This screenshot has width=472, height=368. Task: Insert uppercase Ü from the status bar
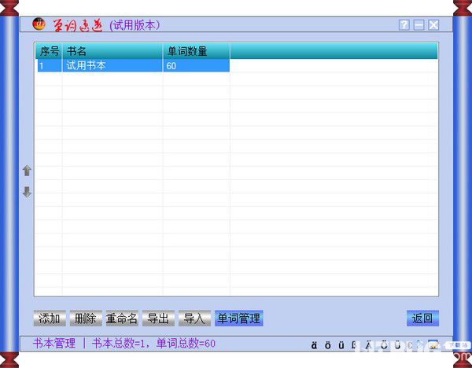[397, 345]
